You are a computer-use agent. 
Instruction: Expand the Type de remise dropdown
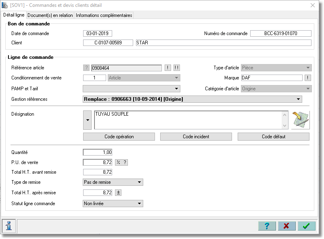[113, 182]
